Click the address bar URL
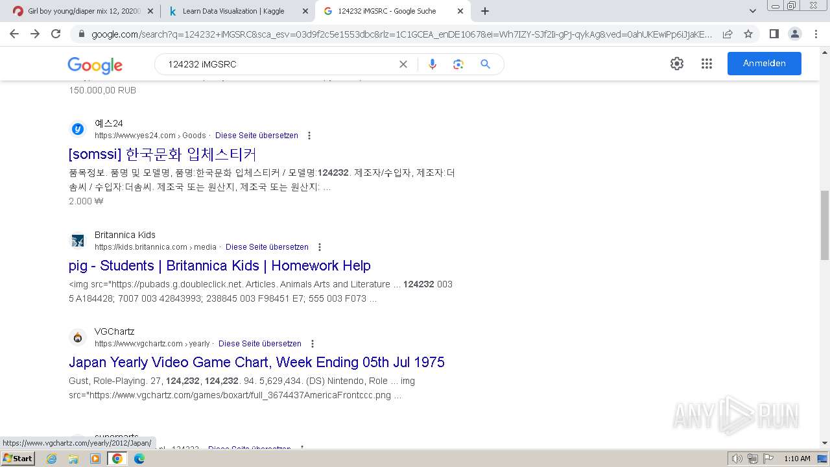Screen dimensions: 830x467 (x=401, y=34)
